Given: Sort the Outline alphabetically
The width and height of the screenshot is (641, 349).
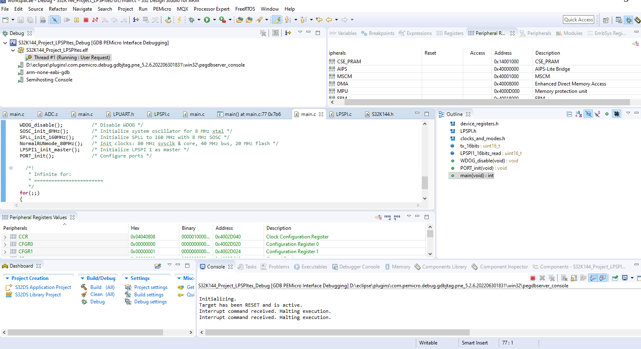Looking at the screenshot, I should point(579,114).
